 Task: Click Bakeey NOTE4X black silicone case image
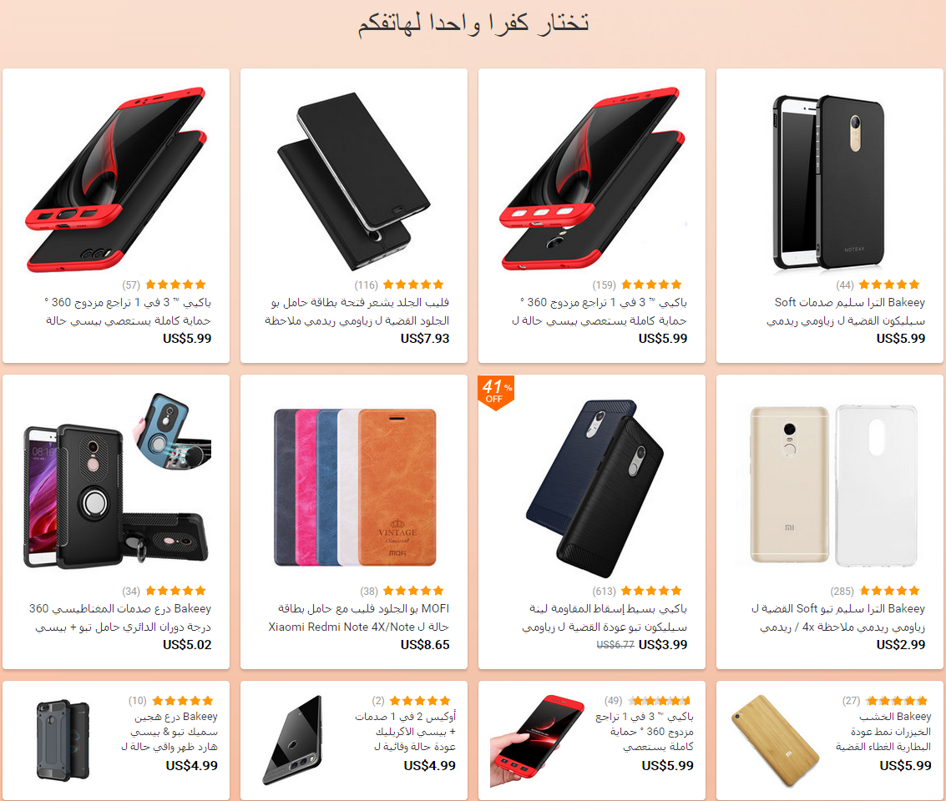click(830, 181)
